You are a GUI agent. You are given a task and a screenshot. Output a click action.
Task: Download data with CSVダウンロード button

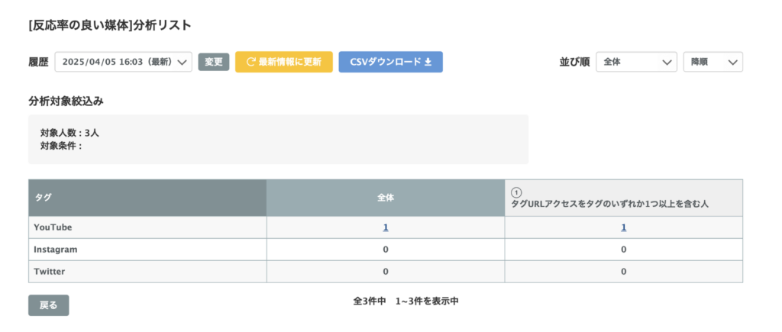390,62
